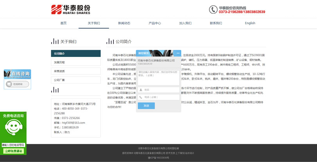This screenshot has width=317, height=162.
Task: Minimize the 请您留言 message popup
Action: pos(178,53)
